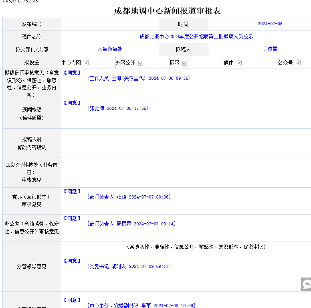
Task: Toggle the 外网公开 checkbox
Action: pyautogui.click(x=141, y=63)
